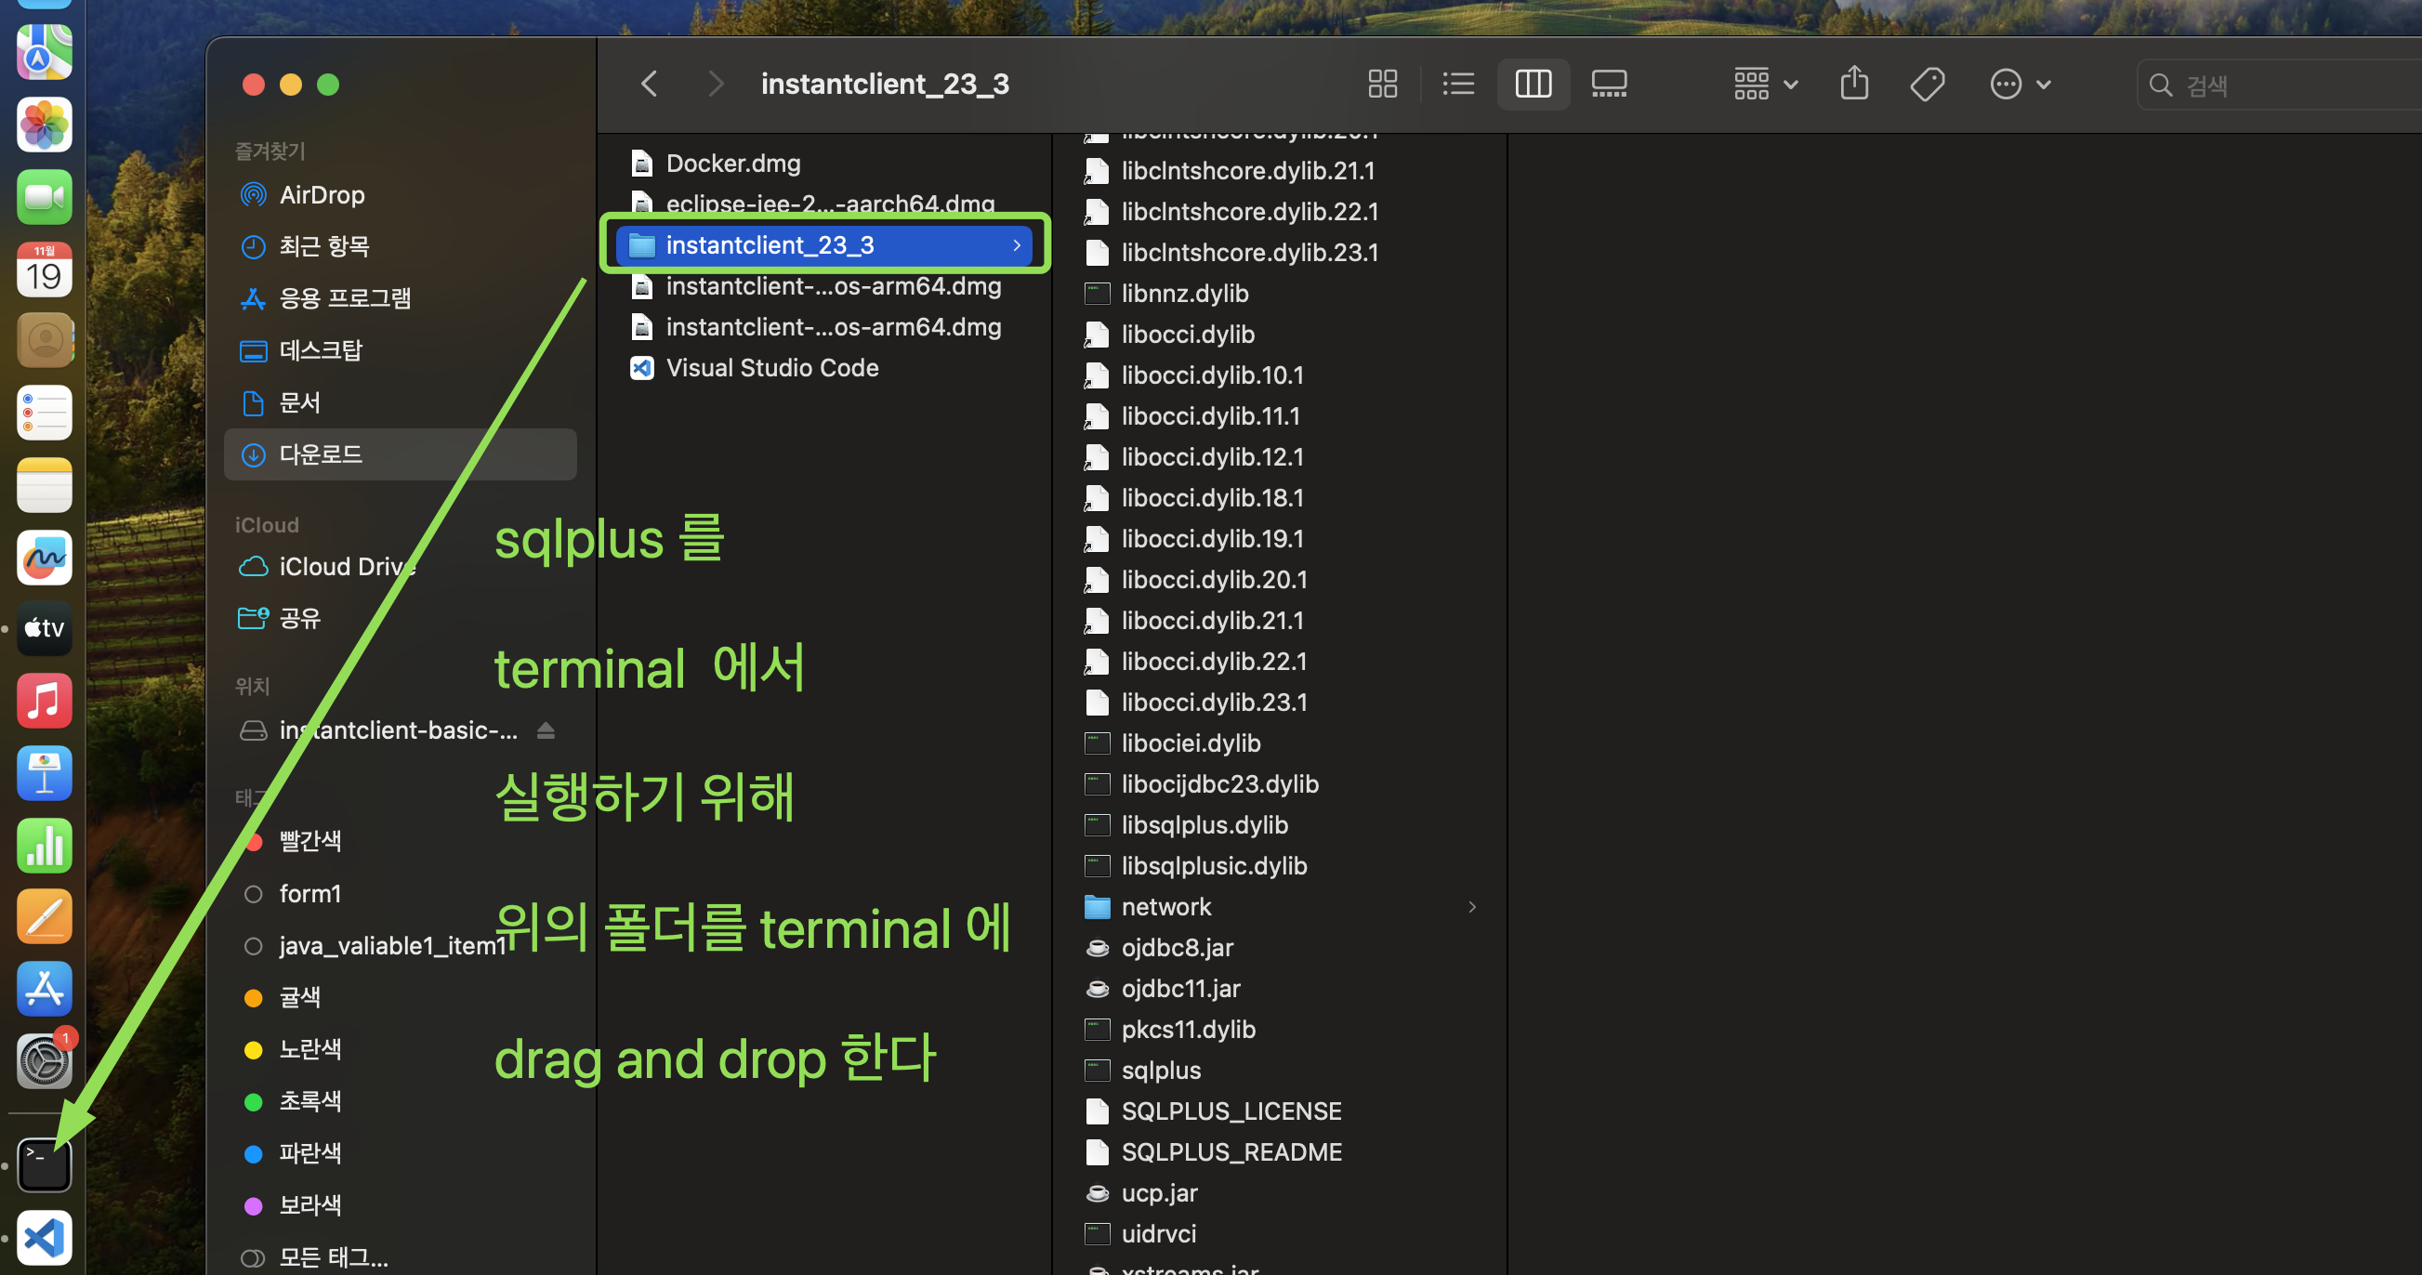This screenshot has height=1275, width=2422.
Task: Open the Tags toolbar icon
Action: click(x=1927, y=84)
